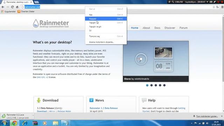Open the file explorer folder icon on taskbar
Screen dimensions: 224x126
click(x=55, y=123)
